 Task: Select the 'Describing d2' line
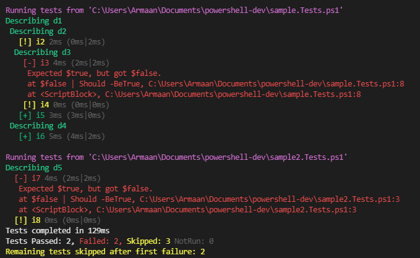38,31
